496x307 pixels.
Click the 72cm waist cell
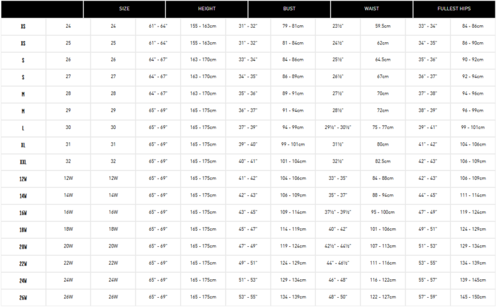tap(382, 110)
